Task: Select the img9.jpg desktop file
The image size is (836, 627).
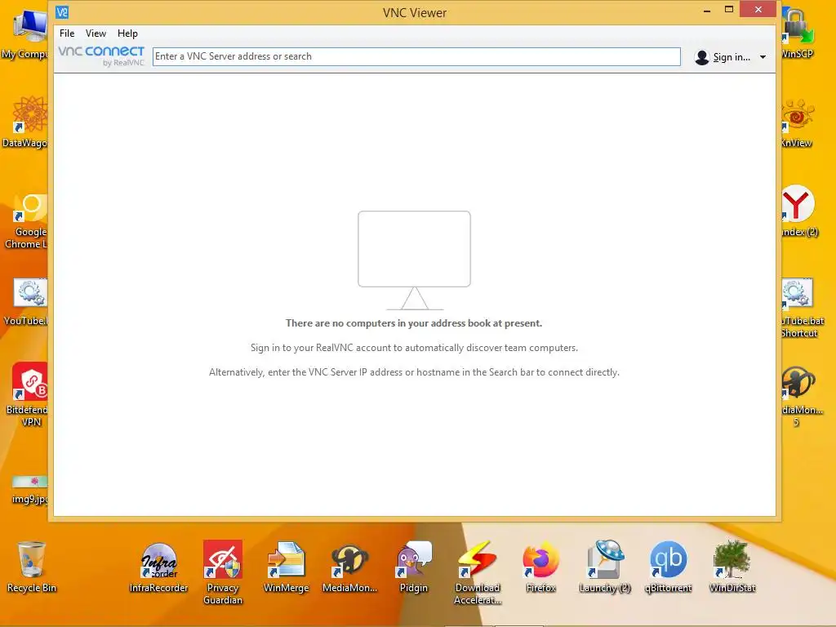Action: pyautogui.click(x=30, y=490)
